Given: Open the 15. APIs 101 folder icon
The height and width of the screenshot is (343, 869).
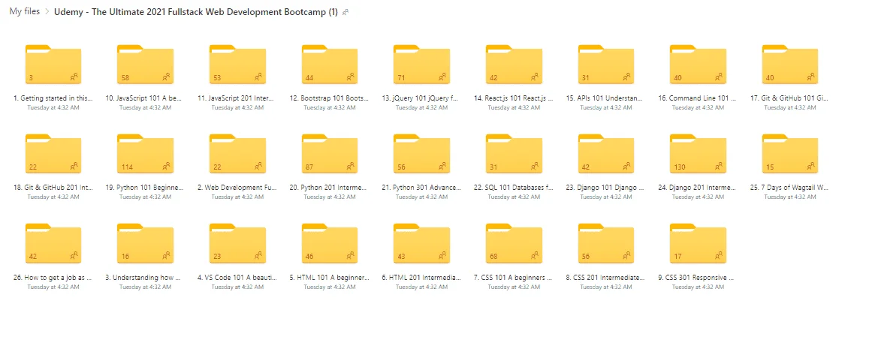Looking at the screenshot, I should pos(606,65).
